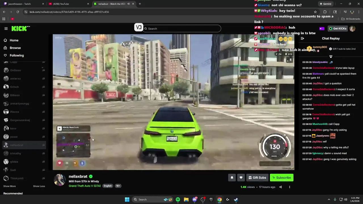This screenshot has width=363, height=204.
Task: Open the Kick user profile avatar
Action: (352, 29)
